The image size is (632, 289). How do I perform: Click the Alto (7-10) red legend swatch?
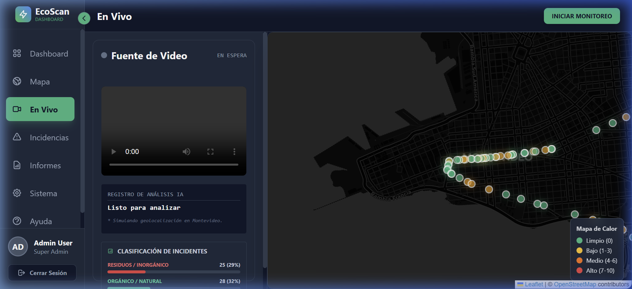579,270
